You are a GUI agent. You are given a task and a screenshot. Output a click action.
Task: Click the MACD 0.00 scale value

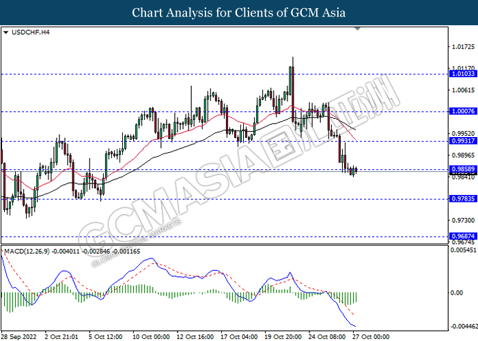pos(457,293)
